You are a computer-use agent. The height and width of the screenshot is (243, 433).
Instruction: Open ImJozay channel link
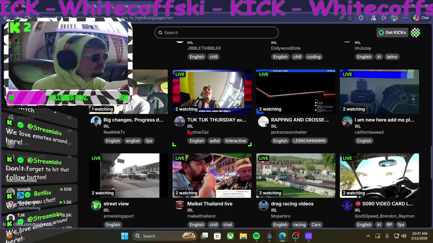(x=363, y=48)
